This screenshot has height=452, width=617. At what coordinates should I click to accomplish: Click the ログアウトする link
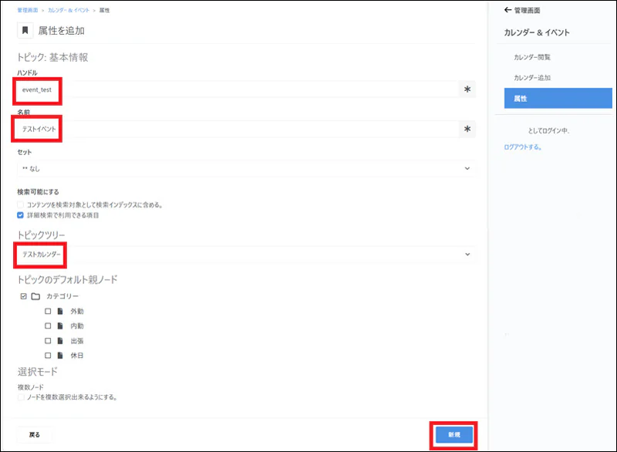coord(523,147)
